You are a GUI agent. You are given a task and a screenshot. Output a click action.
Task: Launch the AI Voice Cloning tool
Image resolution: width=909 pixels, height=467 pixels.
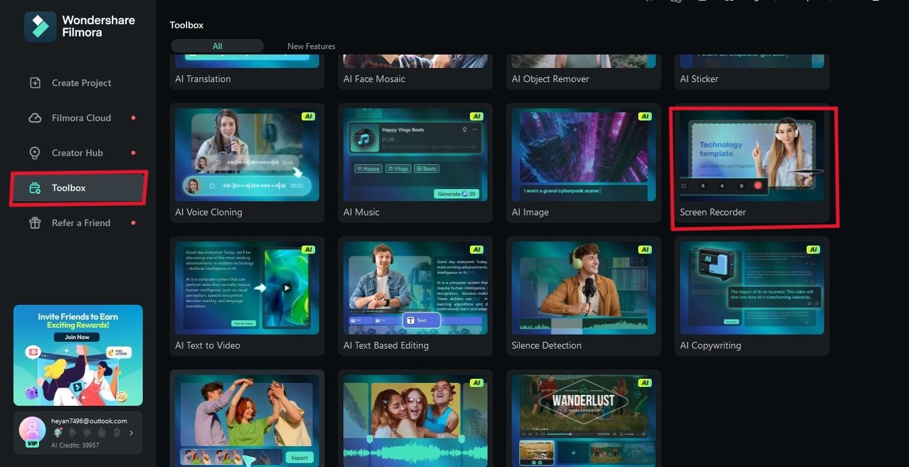[247, 163]
